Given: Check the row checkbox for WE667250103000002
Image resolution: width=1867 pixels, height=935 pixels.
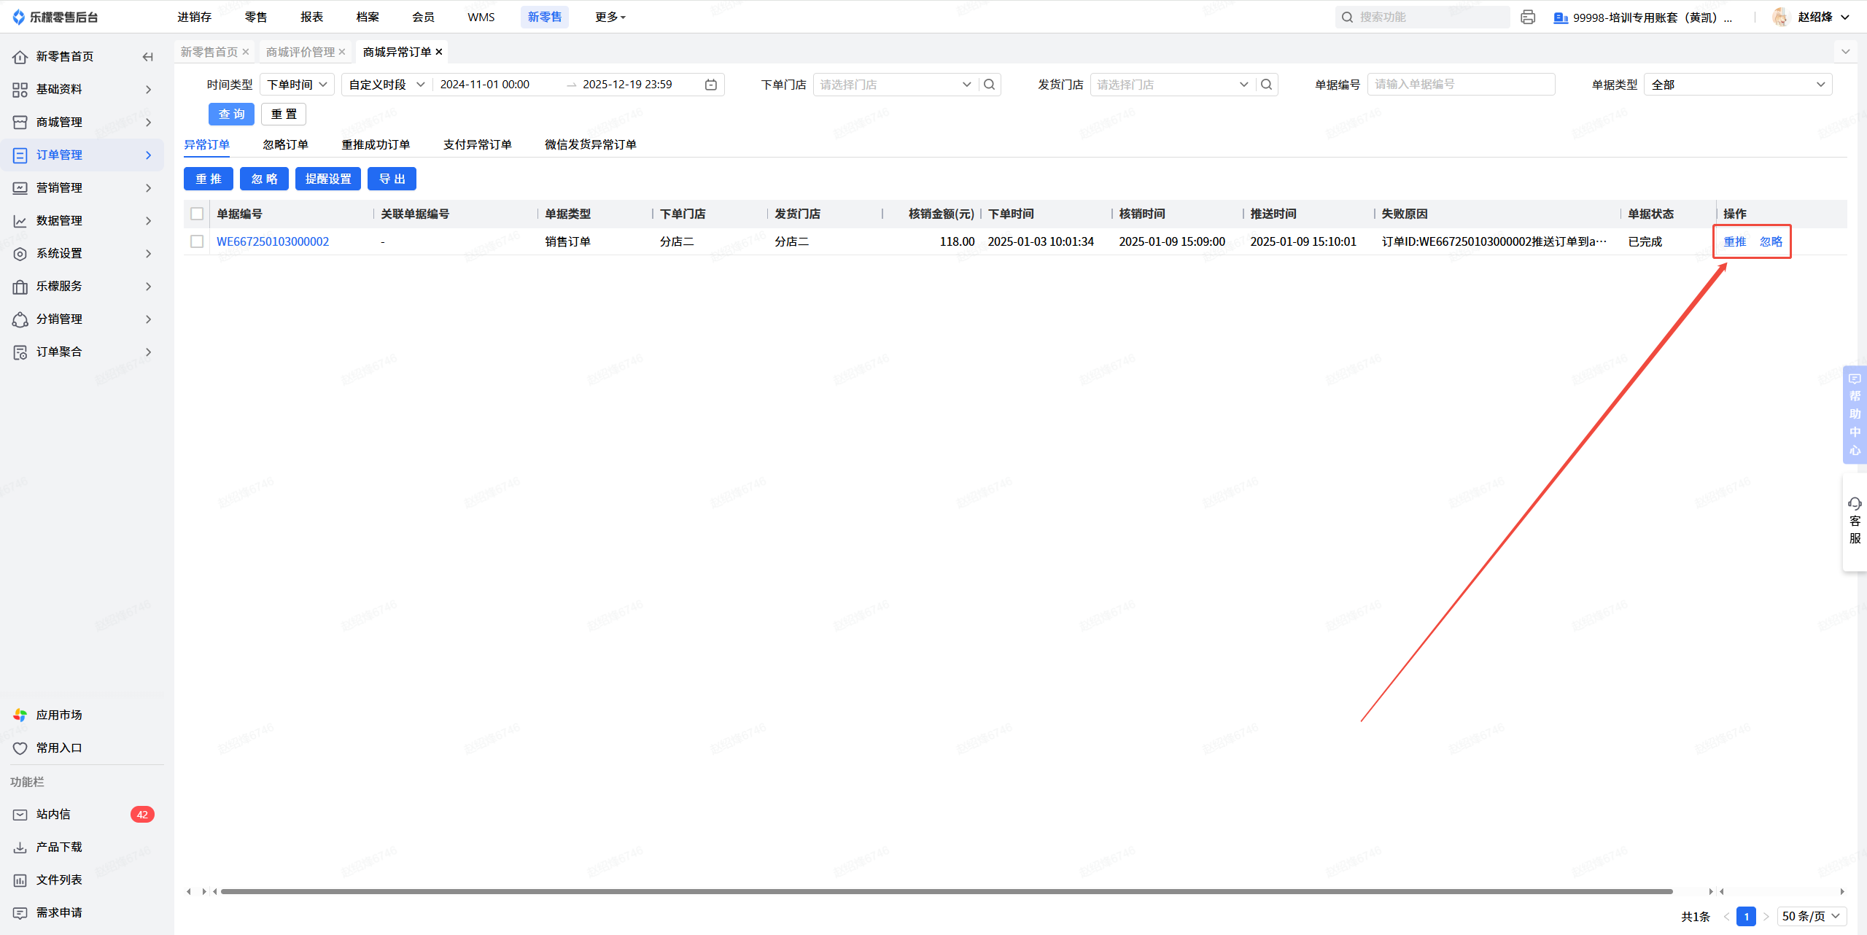Looking at the screenshot, I should [x=197, y=241].
